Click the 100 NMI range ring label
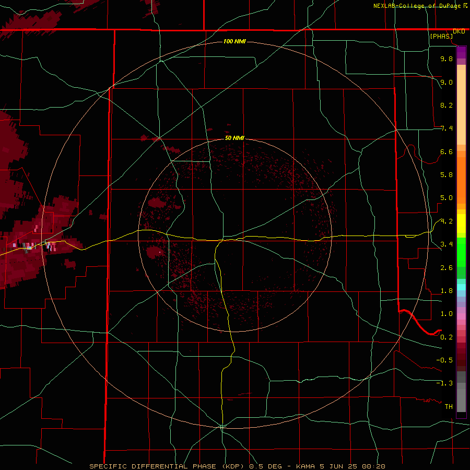Viewport: 470px width, 470px height. [x=234, y=41]
